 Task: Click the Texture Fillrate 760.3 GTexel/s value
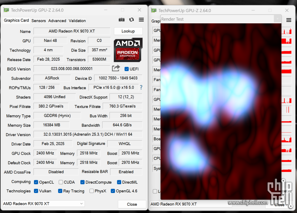[122, 106]
